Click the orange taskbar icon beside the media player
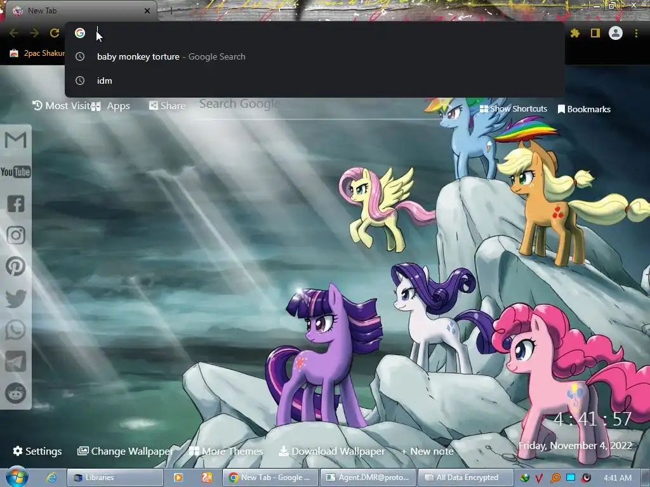This screenshot has width=650, height=487. click(207, 477)
